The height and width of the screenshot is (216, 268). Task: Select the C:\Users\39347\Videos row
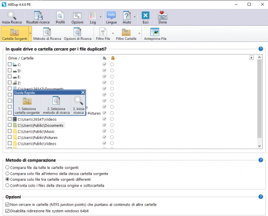[x=37, y=120]
